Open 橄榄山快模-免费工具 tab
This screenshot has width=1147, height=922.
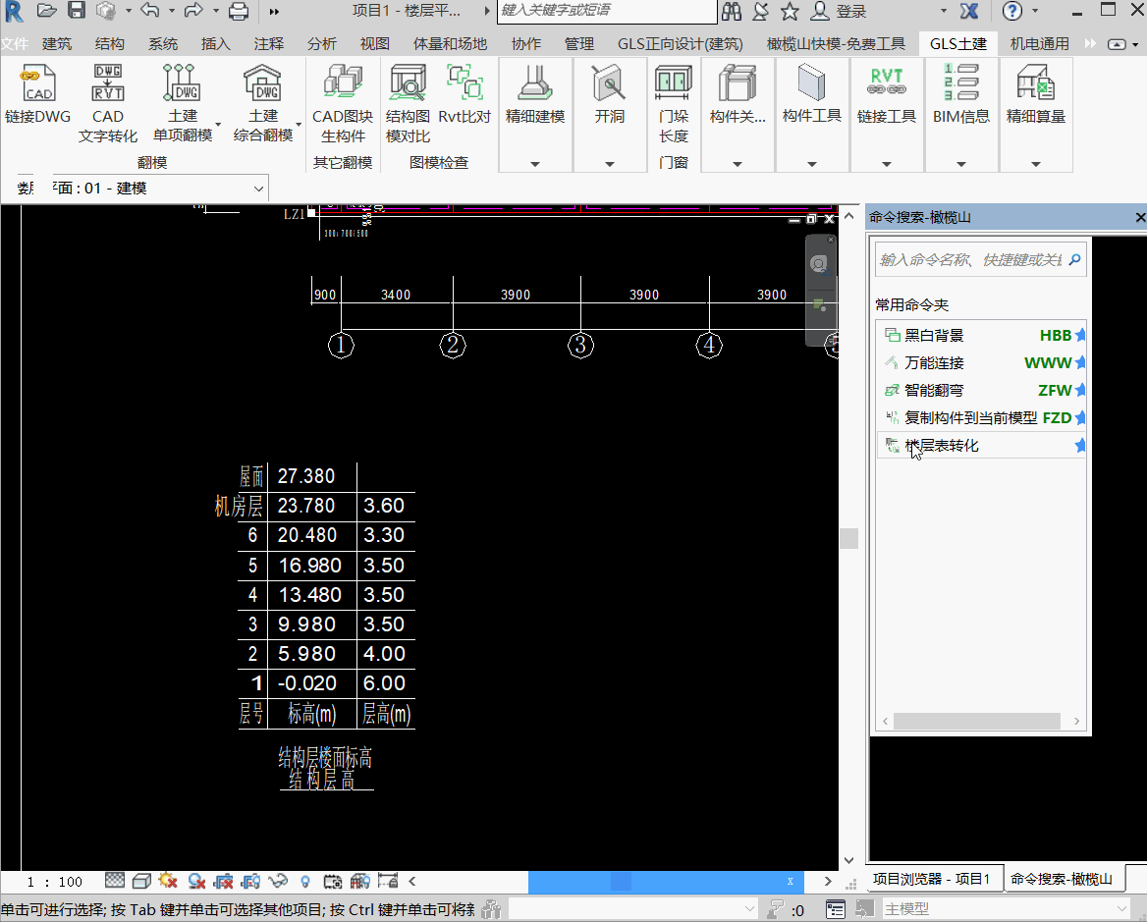click(836, 44)
